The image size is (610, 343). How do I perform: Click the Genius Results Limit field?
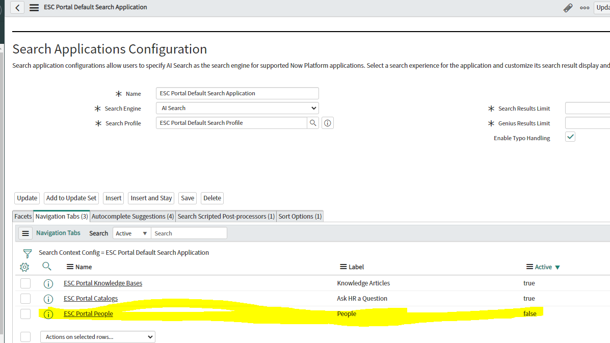588,123
